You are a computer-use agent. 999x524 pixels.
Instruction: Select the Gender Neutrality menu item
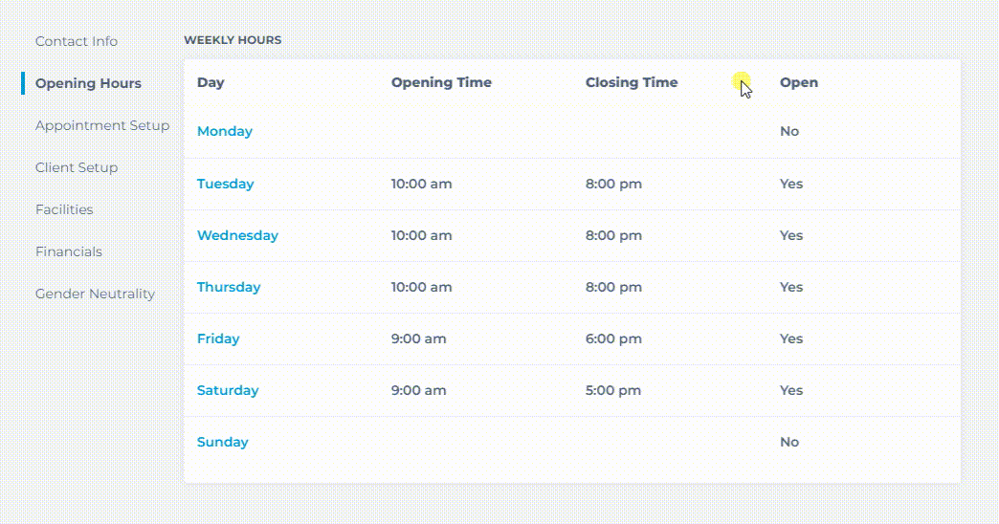pos(95,294)
